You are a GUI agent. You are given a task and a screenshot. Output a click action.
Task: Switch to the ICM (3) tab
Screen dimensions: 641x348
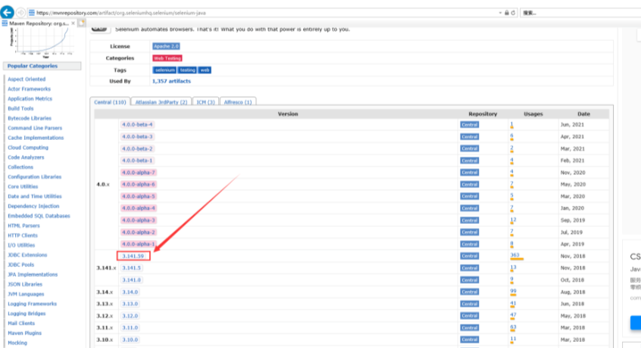pyautogui.click(x=205, y=102)
